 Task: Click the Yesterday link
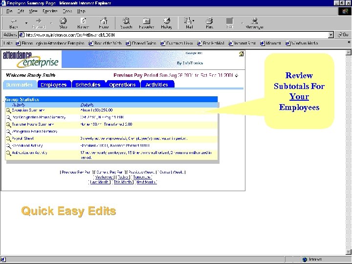coord(104,177)
